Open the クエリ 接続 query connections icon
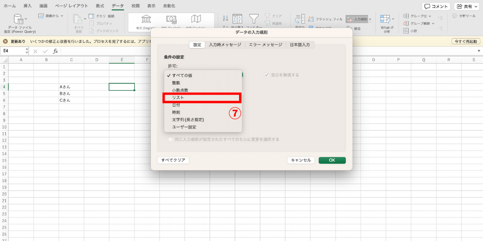 [91, 16]
